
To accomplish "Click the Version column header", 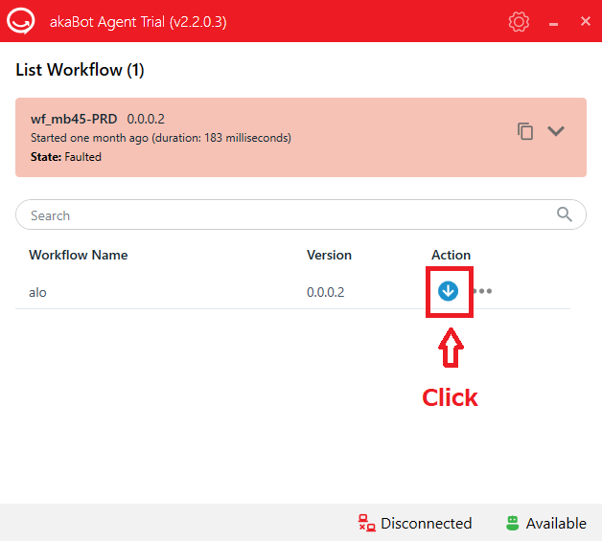I will click(x=329, y=255).
